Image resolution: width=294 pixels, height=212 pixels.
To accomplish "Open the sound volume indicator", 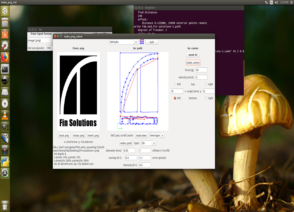I will coord(276,2).
